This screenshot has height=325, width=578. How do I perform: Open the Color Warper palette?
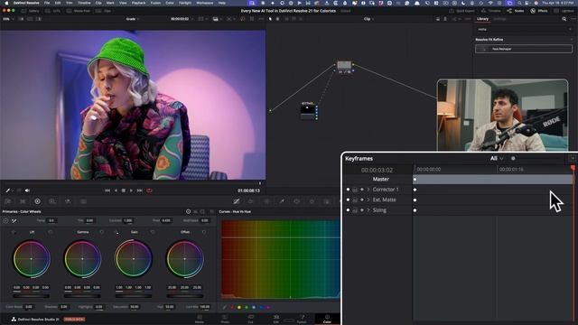251,201
